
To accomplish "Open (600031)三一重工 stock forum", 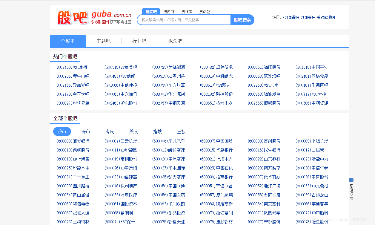I will pyautogui.click(x=73, y=177).
